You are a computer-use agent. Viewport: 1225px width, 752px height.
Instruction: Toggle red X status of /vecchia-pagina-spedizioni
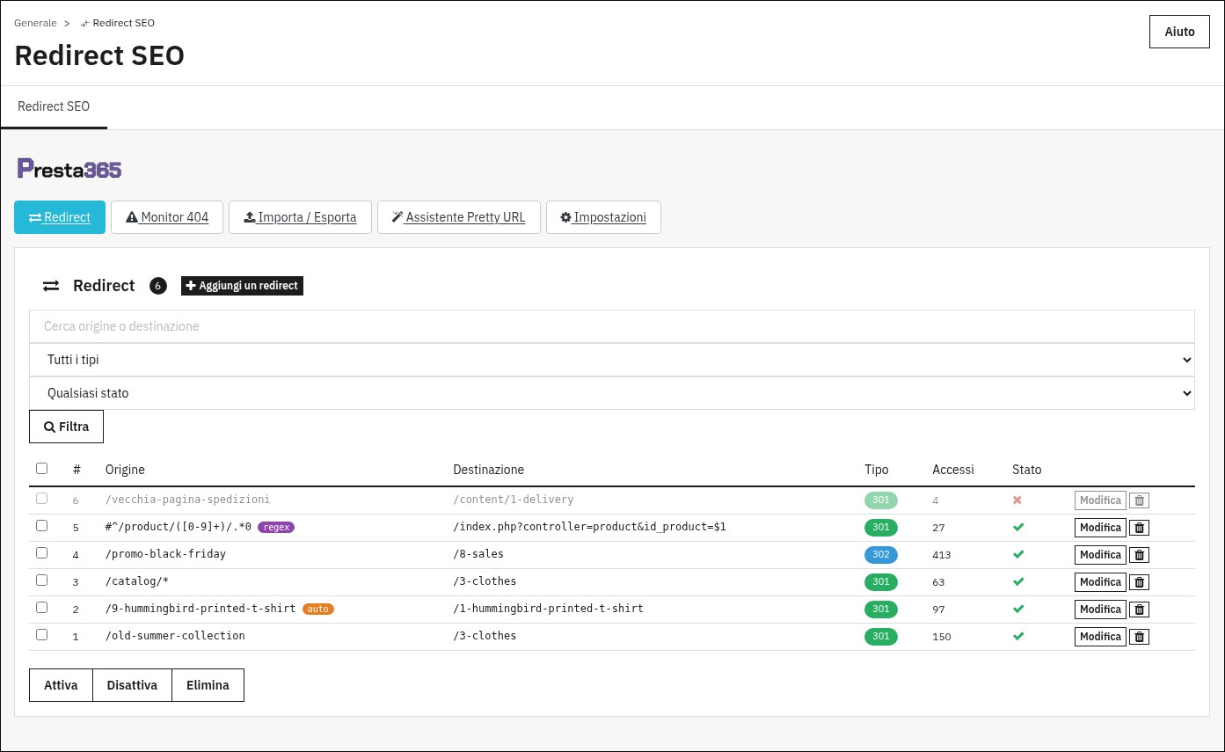(1017, 500)
